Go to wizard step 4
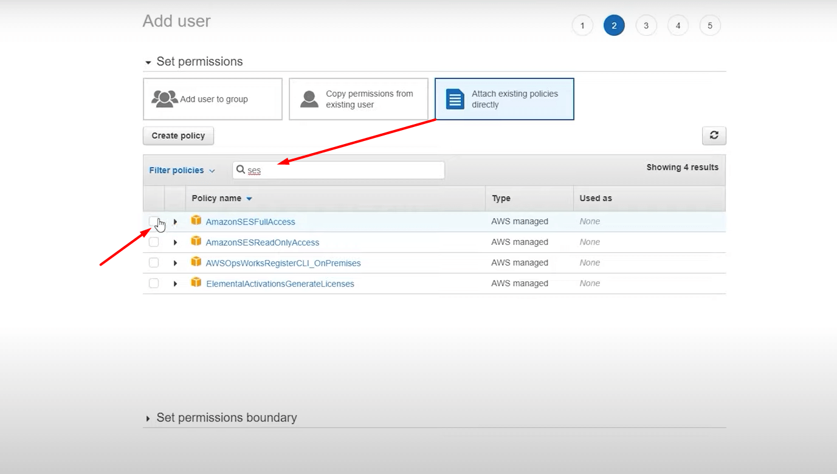Viewport: 837px width, 474px height. coord(678,26)
